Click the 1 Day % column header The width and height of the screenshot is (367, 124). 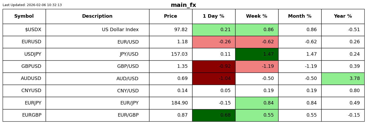[214, 16]
